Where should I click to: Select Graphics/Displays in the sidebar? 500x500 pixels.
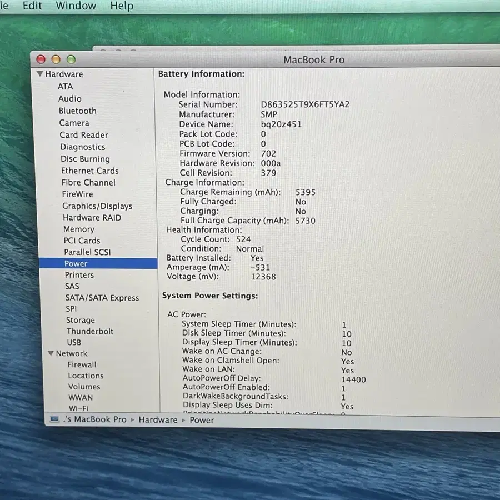97,206
